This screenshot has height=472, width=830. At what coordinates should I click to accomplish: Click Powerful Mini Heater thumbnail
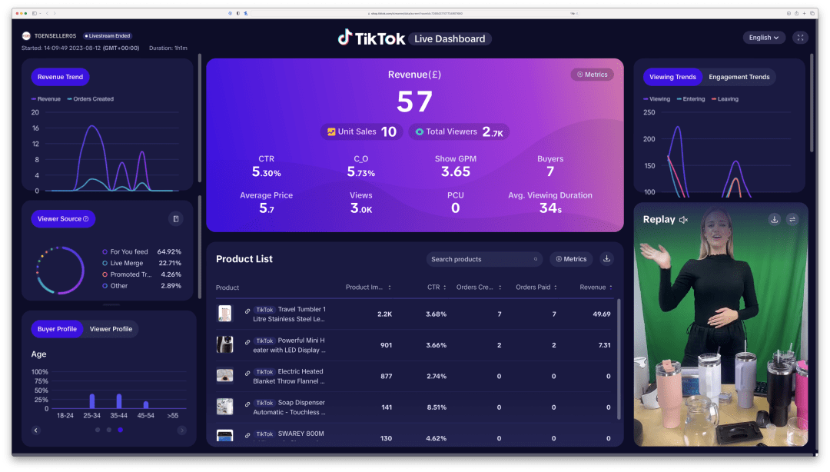(x=225, y=345)
